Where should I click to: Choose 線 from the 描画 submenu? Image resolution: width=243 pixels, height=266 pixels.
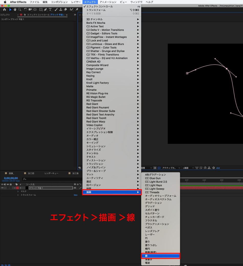tap(160, 256)
